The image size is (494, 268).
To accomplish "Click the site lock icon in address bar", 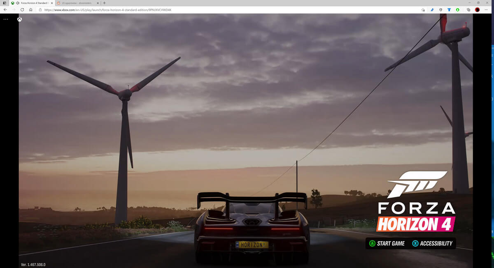I will (x=40, y=9).
